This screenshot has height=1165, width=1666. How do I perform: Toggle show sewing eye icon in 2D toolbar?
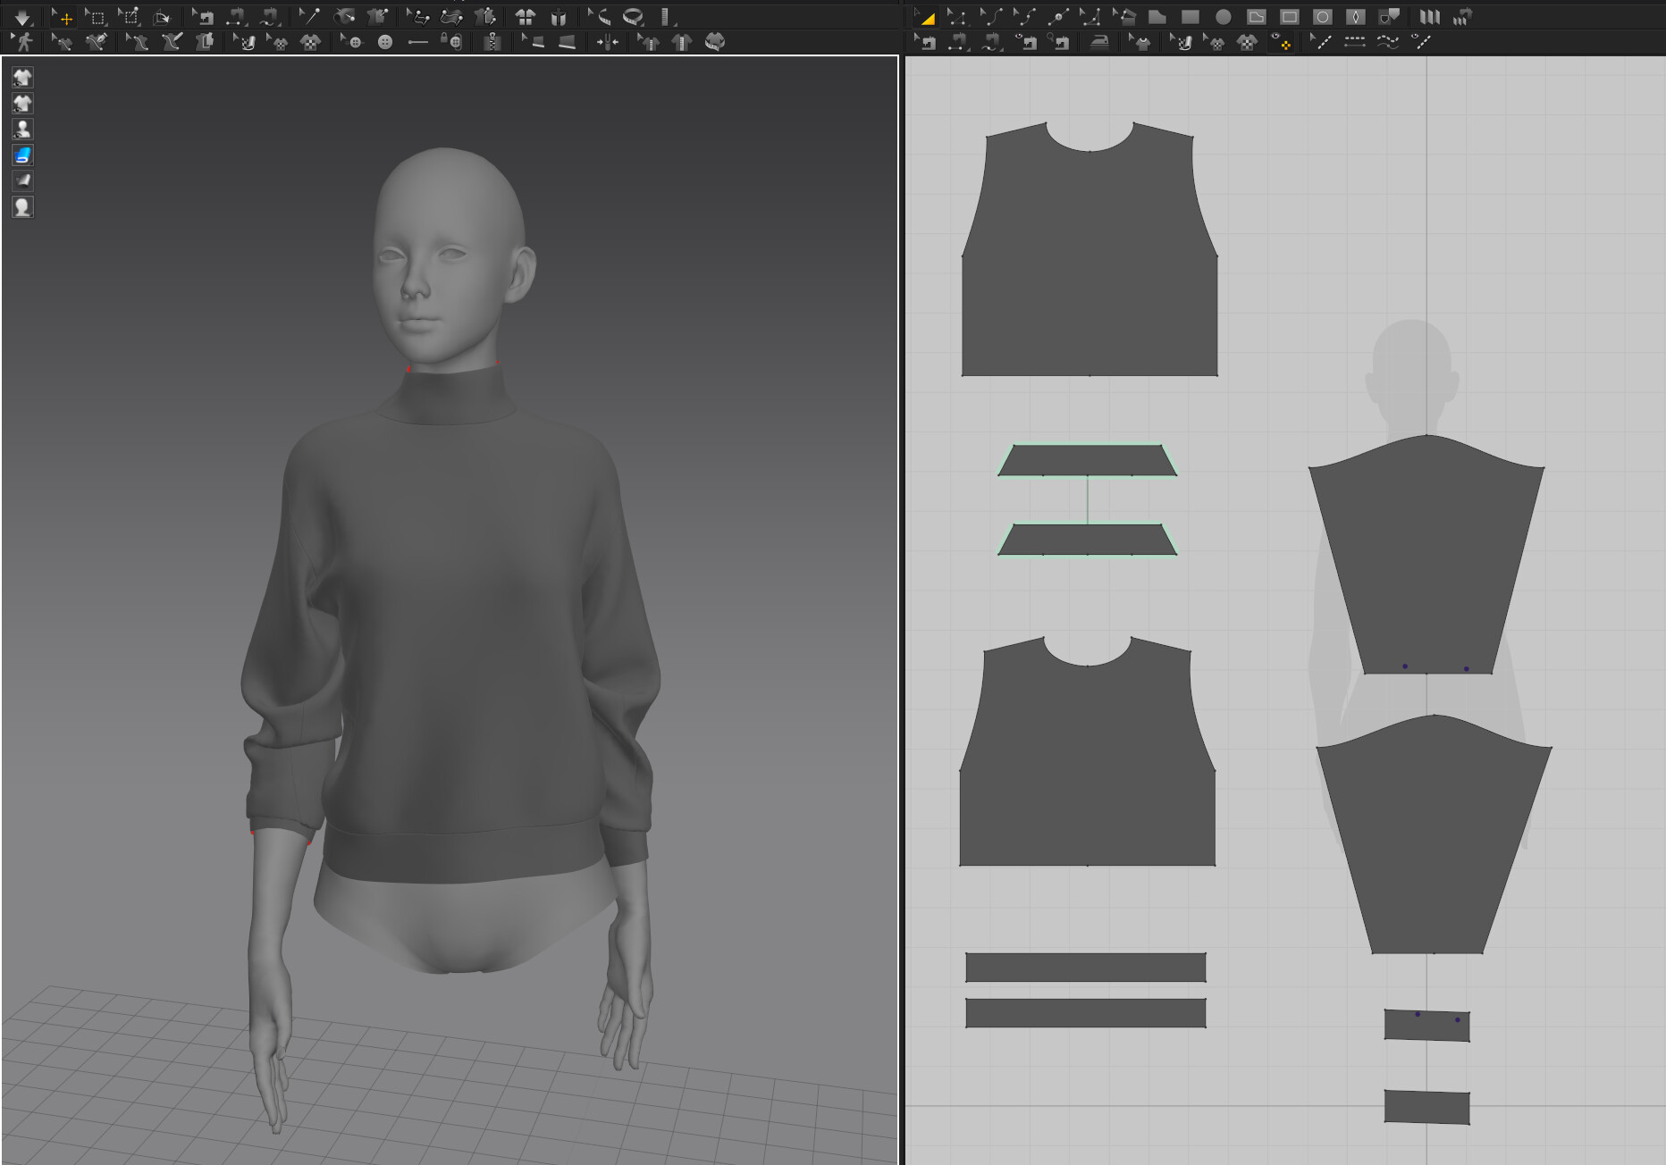1028,42
